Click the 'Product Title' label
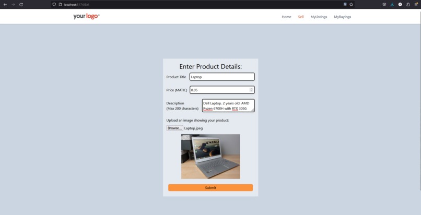This screenshot has height=215, width=421. (176, 77)
